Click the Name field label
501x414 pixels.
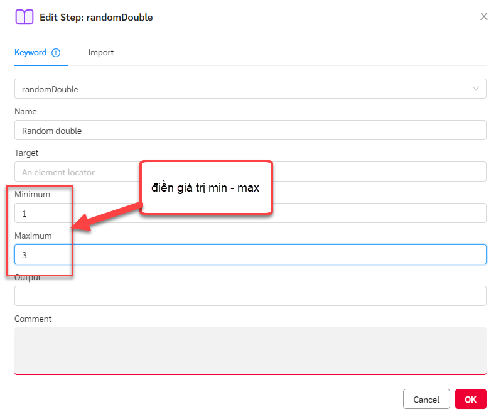point(26,111)
